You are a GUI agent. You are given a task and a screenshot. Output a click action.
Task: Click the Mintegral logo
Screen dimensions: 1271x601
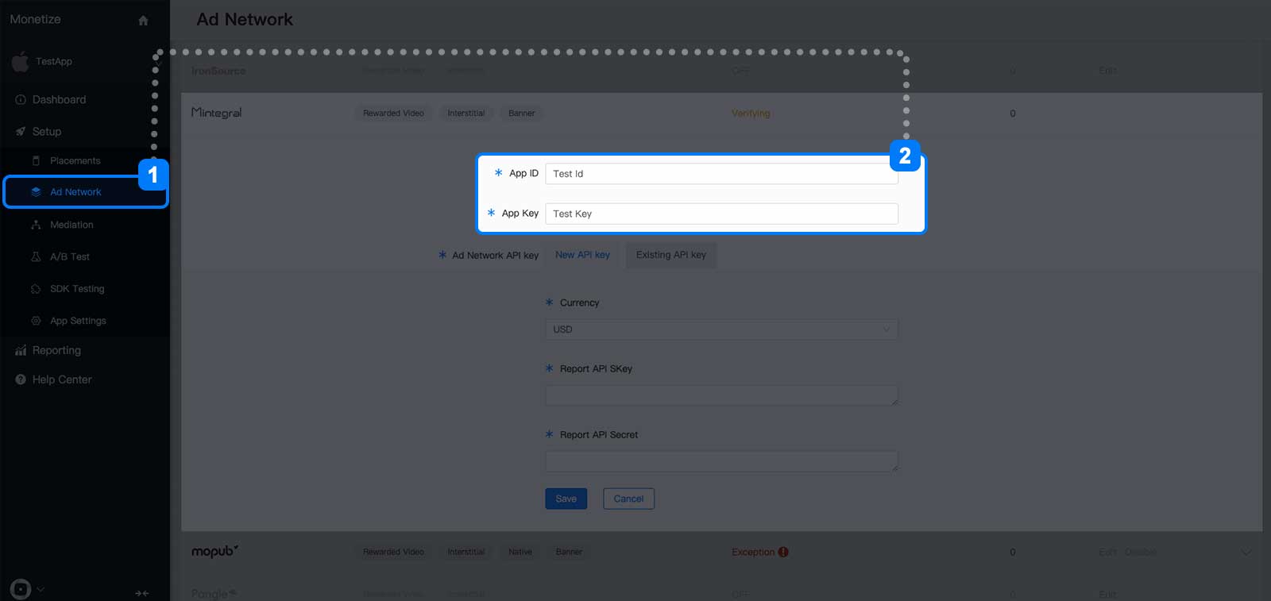tap(216, 113)
